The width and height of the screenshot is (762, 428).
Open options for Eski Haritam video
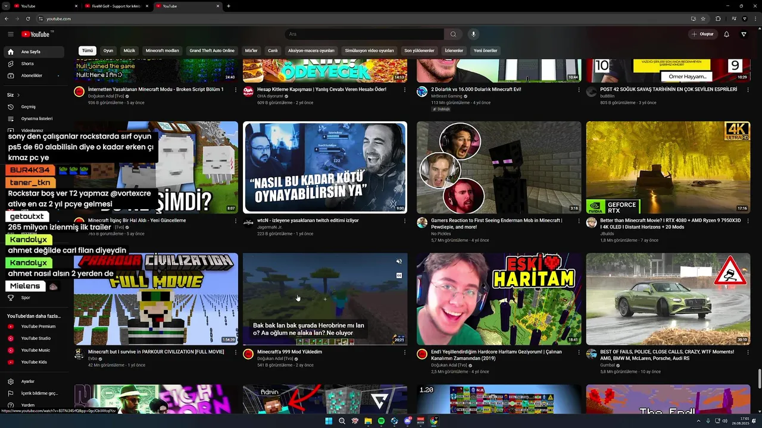coord(579,353)
